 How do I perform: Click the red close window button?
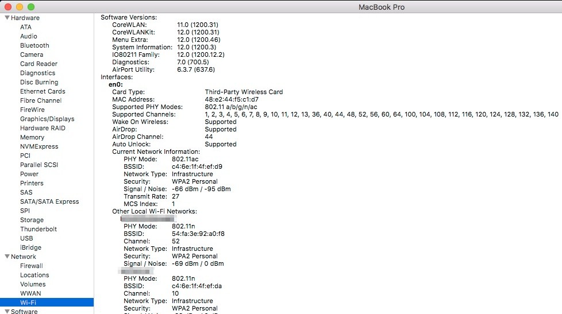8,7
